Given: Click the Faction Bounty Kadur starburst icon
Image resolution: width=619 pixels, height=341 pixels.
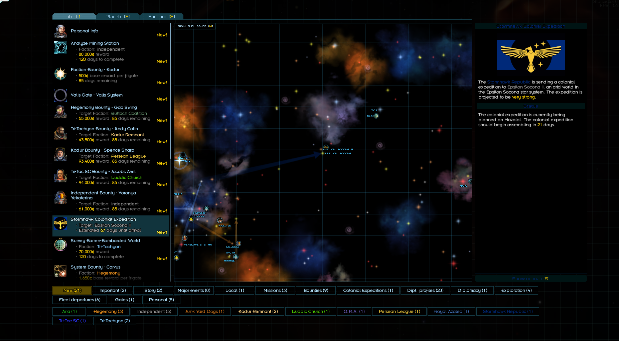Looking at the screenshot, I should pos(60,74).
